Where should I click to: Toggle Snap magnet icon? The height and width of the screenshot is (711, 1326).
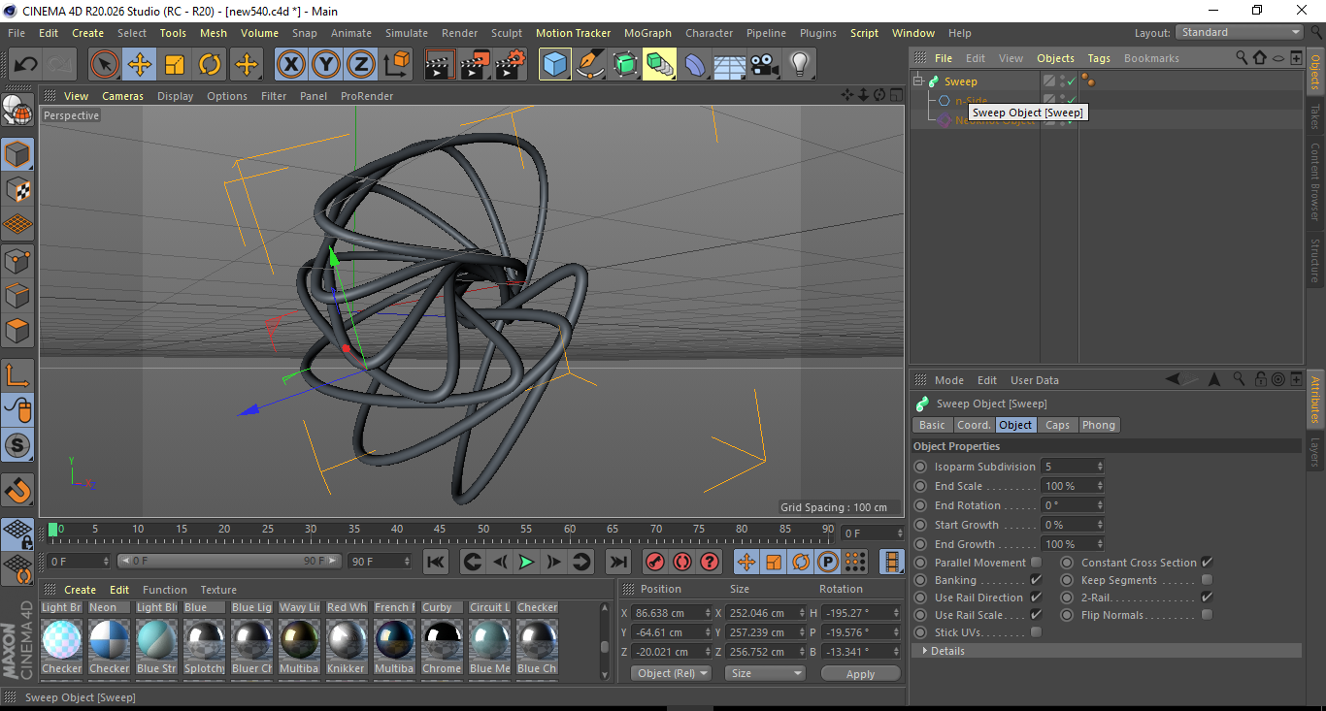(x=17, y=491)
